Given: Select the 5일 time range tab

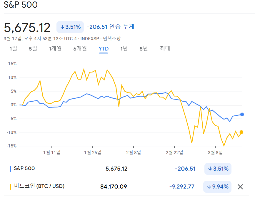Looking at the screenshot, I should [x=33, y=48].
